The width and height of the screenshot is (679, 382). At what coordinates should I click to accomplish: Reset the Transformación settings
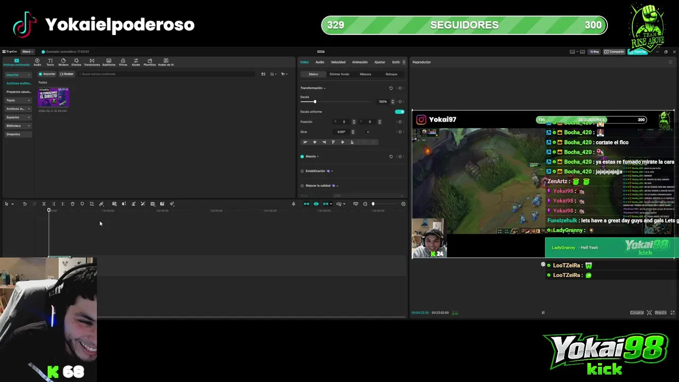pos(391,88)
